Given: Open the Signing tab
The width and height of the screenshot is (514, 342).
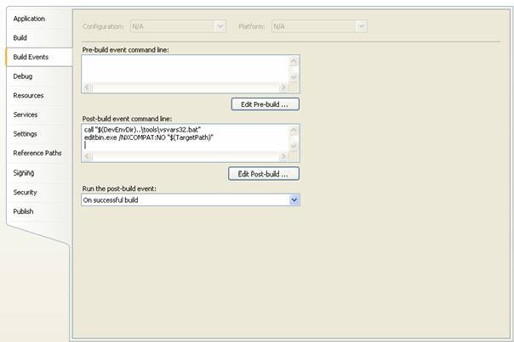Looking at the screenshot, I should click(x=24, y=172).
